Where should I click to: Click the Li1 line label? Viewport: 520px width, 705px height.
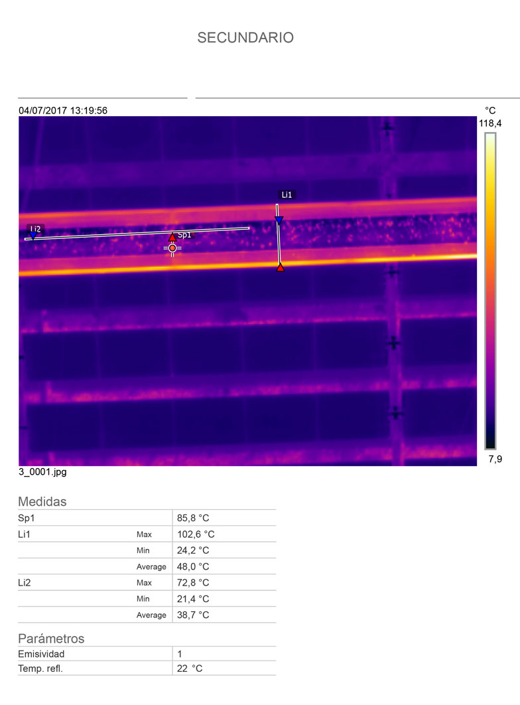287,195
